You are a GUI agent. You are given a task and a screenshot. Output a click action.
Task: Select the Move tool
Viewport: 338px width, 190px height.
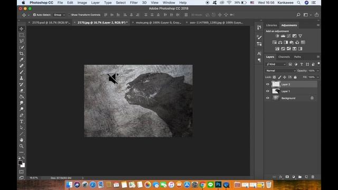point(21,28)
